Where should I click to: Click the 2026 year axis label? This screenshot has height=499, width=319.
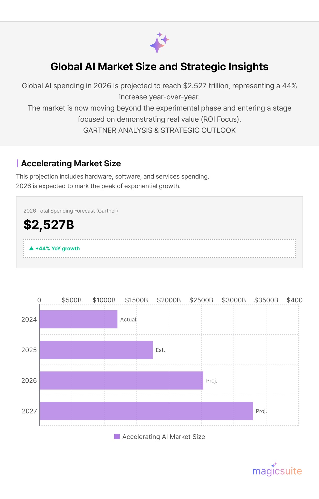(29, 380)
